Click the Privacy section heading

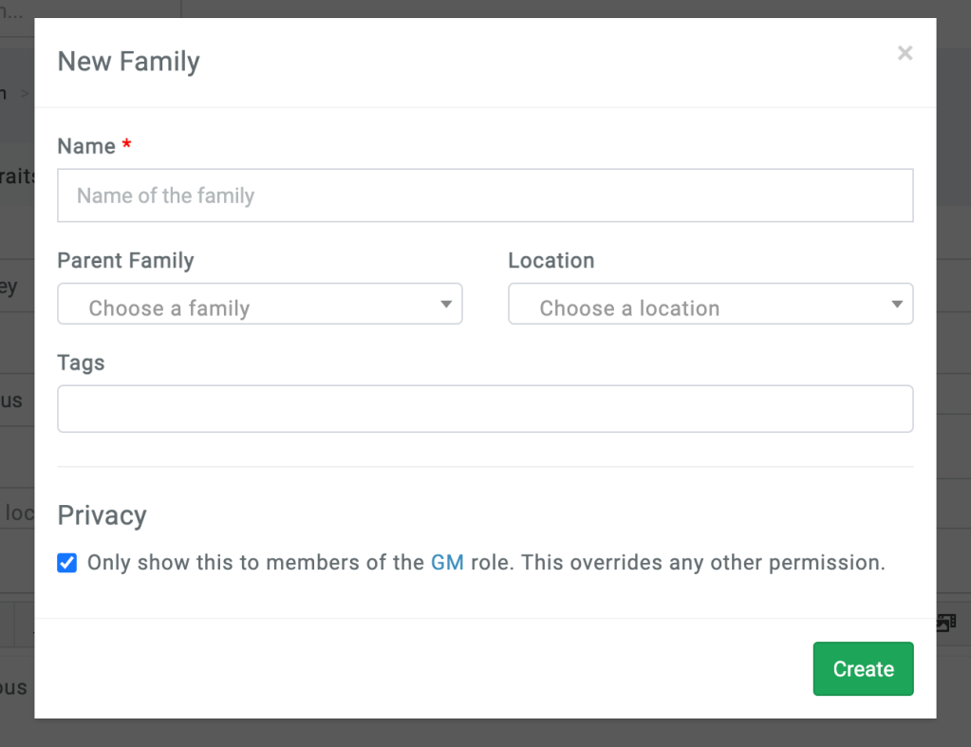point(102,514)
